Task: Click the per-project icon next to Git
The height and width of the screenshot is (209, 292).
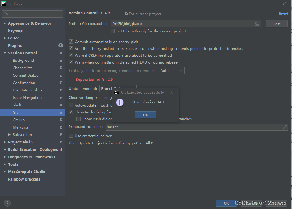Action: coord(61,113)
